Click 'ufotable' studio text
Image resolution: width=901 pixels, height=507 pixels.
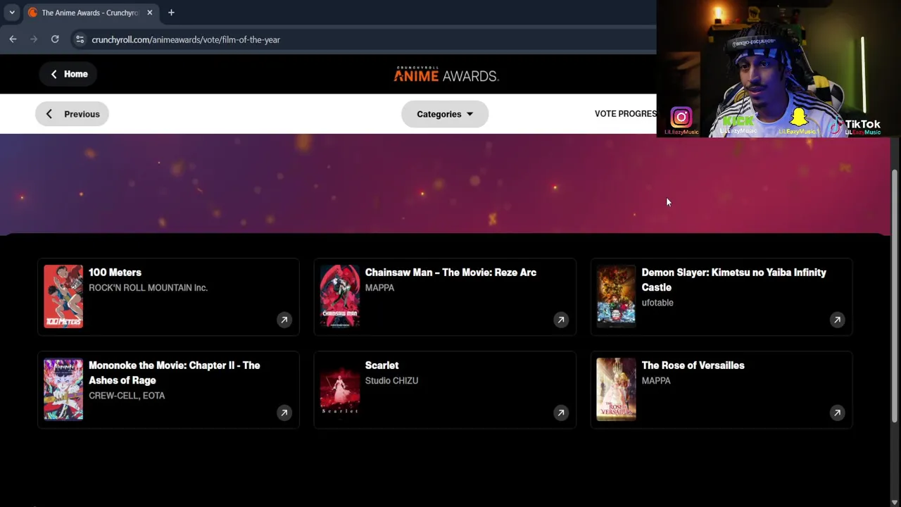coord(657,303)
